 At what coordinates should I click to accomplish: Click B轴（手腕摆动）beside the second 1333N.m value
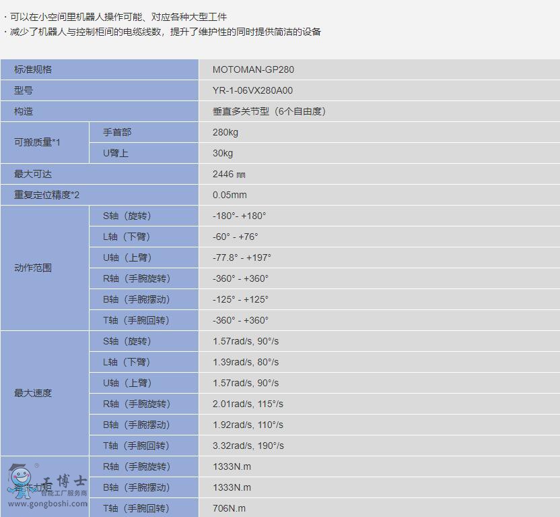click(137, 487)
